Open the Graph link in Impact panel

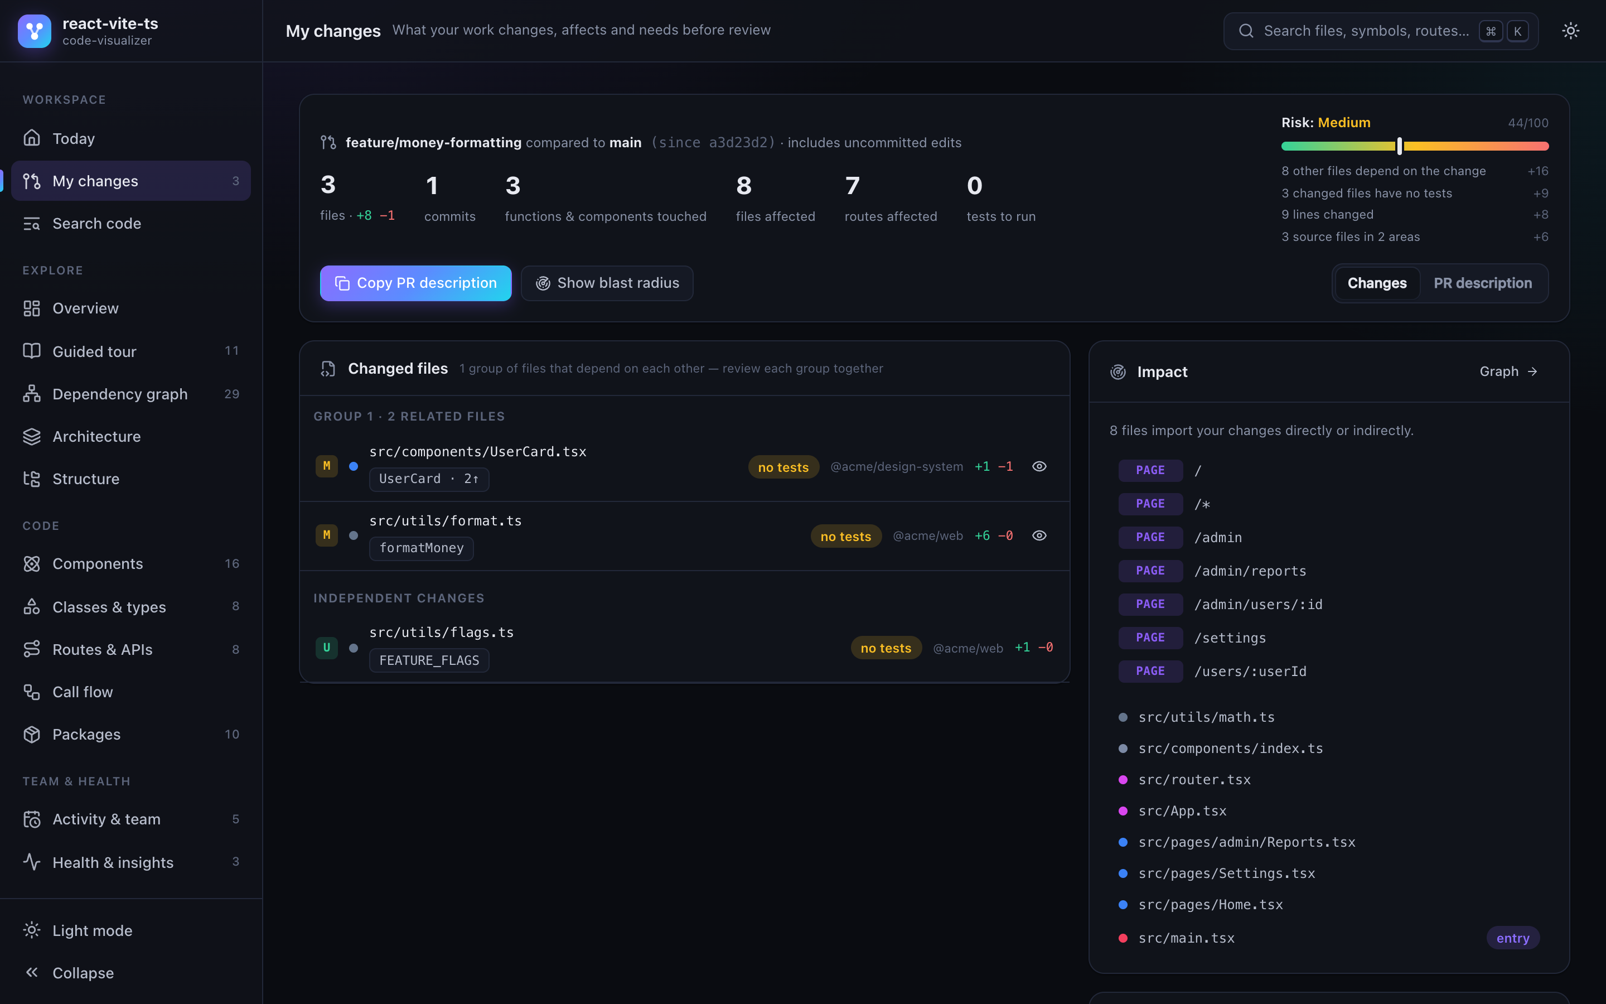1508,372
